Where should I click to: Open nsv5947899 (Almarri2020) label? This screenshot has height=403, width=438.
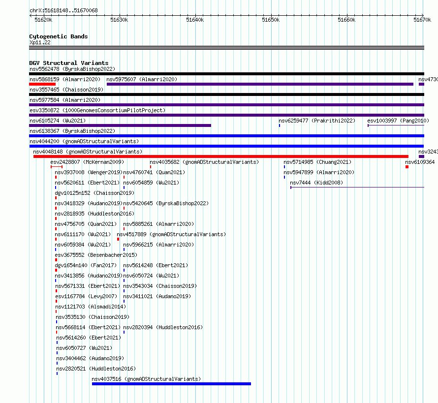tap(319, 172)
